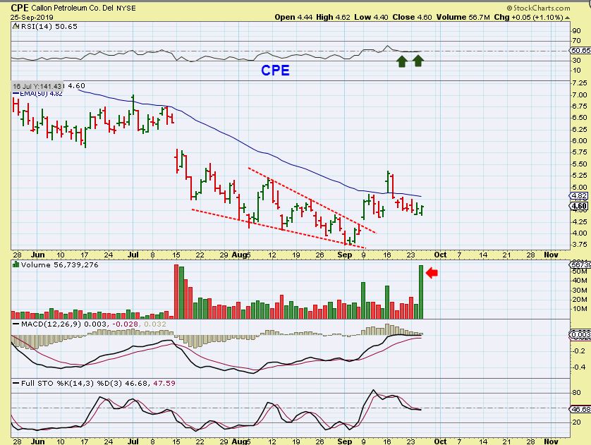Click the EMA(50) 4.82 legend text
This screenshot has width=591, height=445.
(x=41, y=94)
